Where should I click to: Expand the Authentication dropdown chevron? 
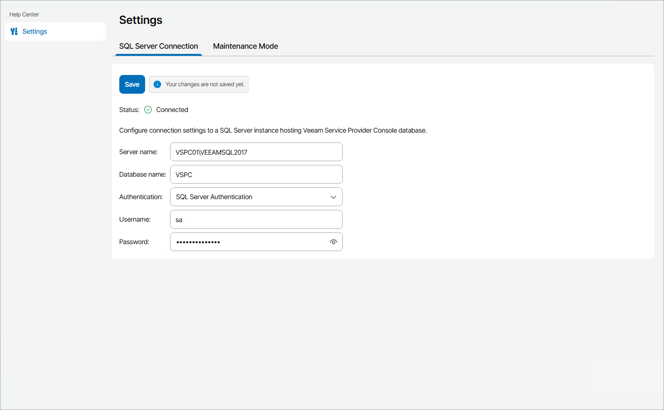pos(333,197)
